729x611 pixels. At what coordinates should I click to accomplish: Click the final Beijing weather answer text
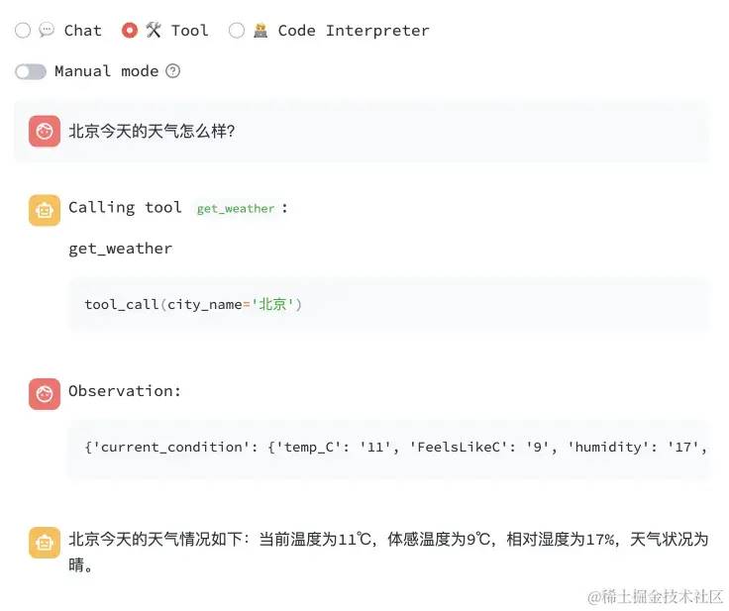point(388,552)
